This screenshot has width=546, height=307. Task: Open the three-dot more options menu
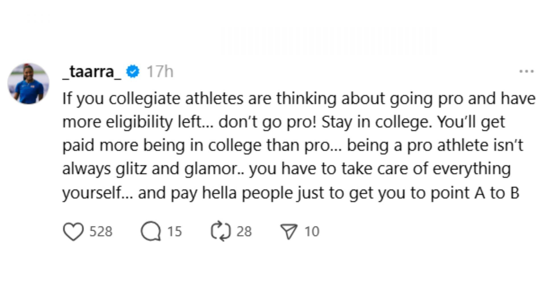pyautogui.click(x=526, y=71)
